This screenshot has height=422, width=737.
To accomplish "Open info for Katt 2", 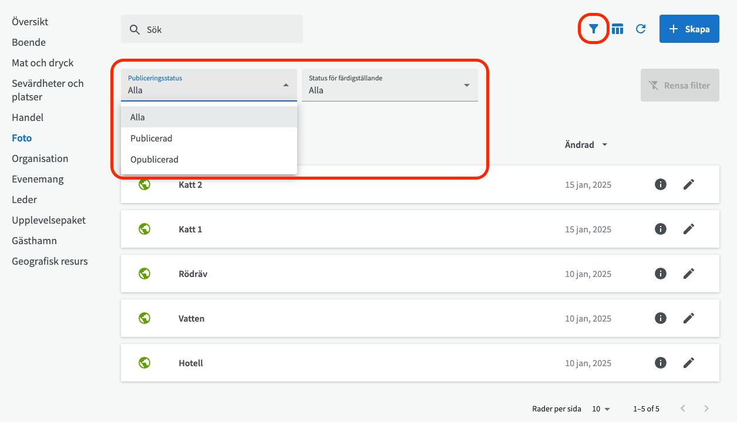I will (x=661, y=184).
